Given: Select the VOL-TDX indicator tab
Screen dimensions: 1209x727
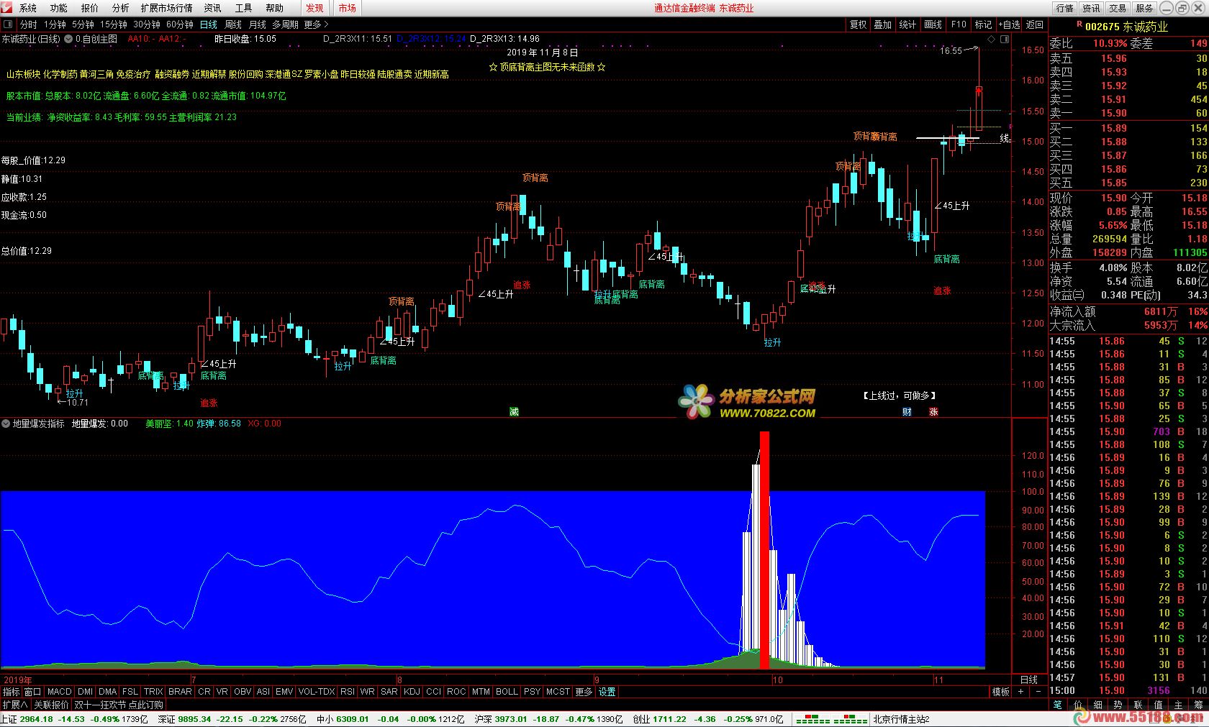Looking at the screenshot, I should (317, 692).
